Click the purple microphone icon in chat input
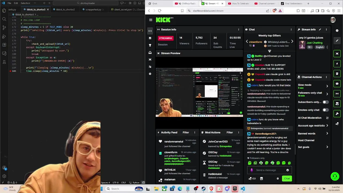 coord(252,170)
